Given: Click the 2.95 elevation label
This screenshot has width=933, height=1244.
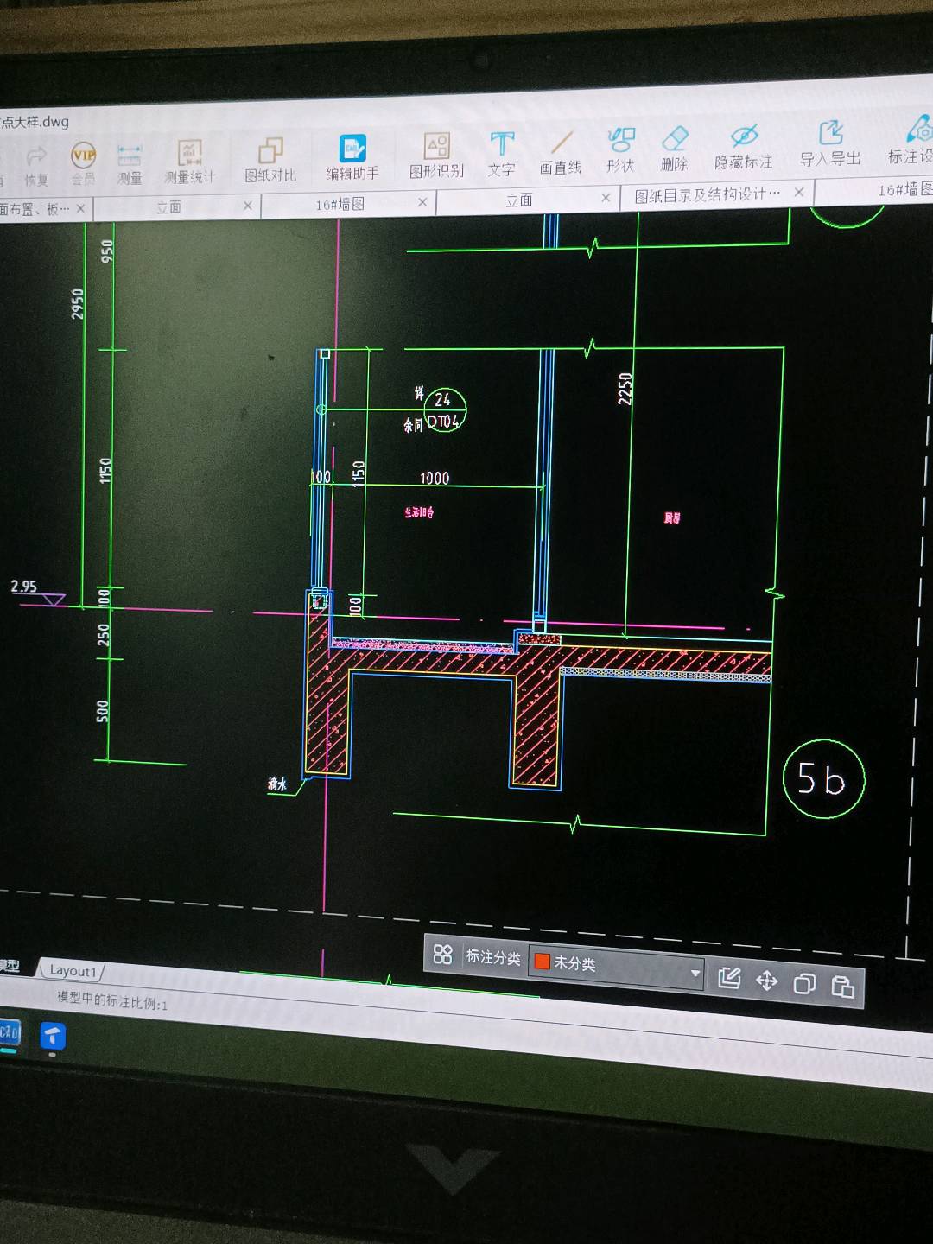Looking at the screenshot, I should [x=24, y=587].
